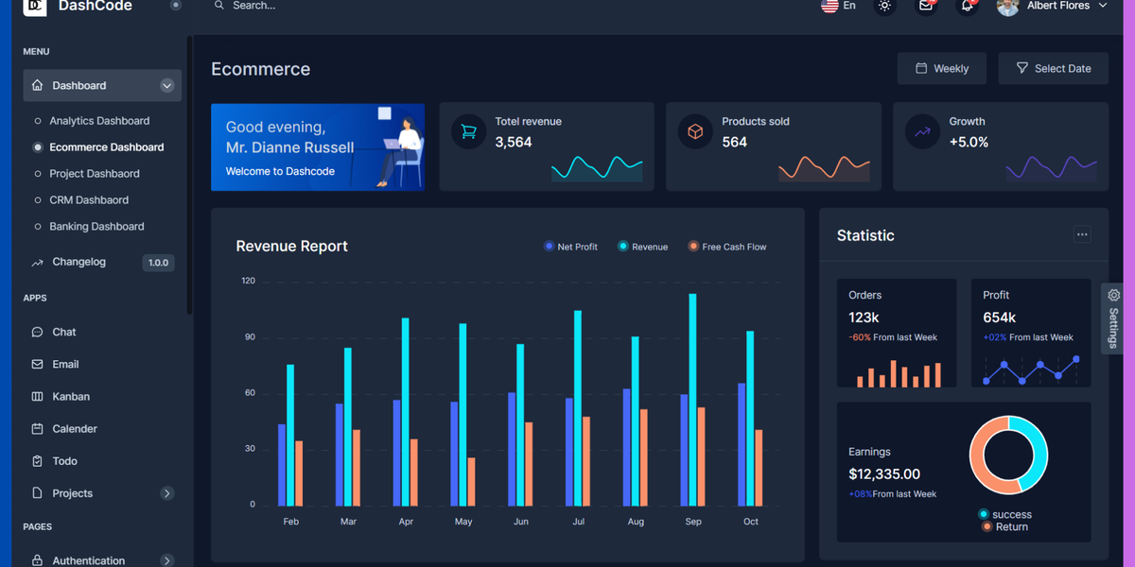
Task: Toggle the Free Cash Flow legend item
Action: (x=726, y=246)
